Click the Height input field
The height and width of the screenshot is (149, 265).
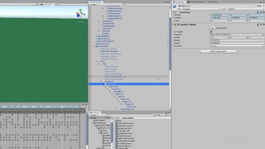click(x=237, y=43)
